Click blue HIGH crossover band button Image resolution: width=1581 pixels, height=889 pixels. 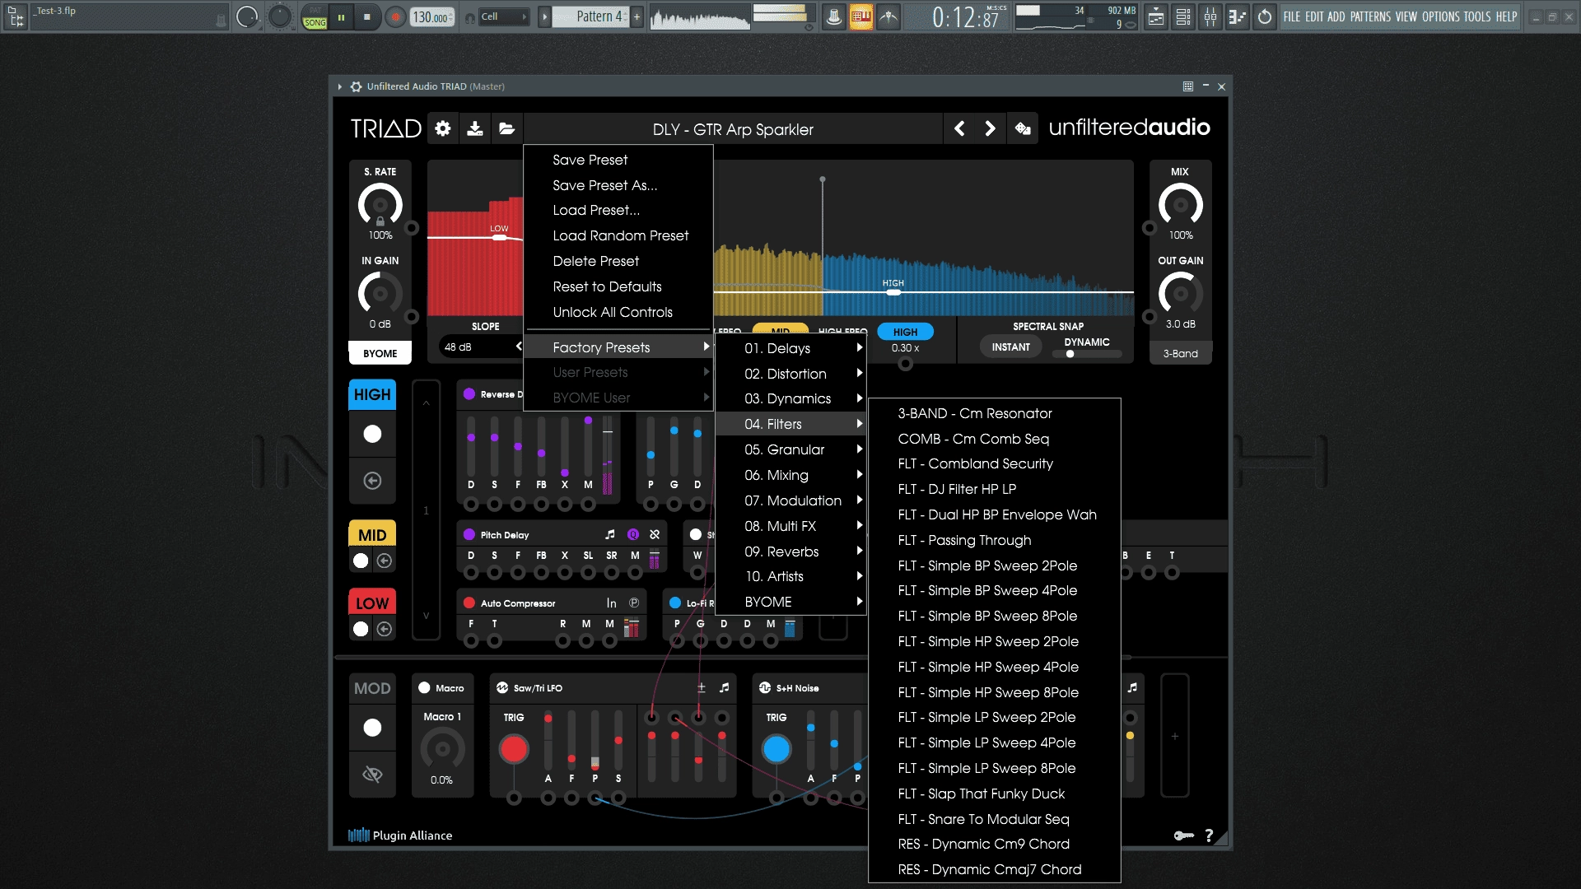pos(905,332)
